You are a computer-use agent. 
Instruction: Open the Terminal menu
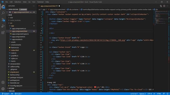40,2
